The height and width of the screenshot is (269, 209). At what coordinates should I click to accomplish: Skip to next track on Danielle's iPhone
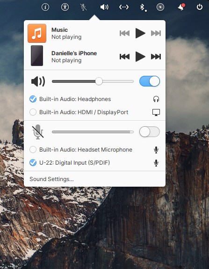pyautogui.click(x=156, y=57)
